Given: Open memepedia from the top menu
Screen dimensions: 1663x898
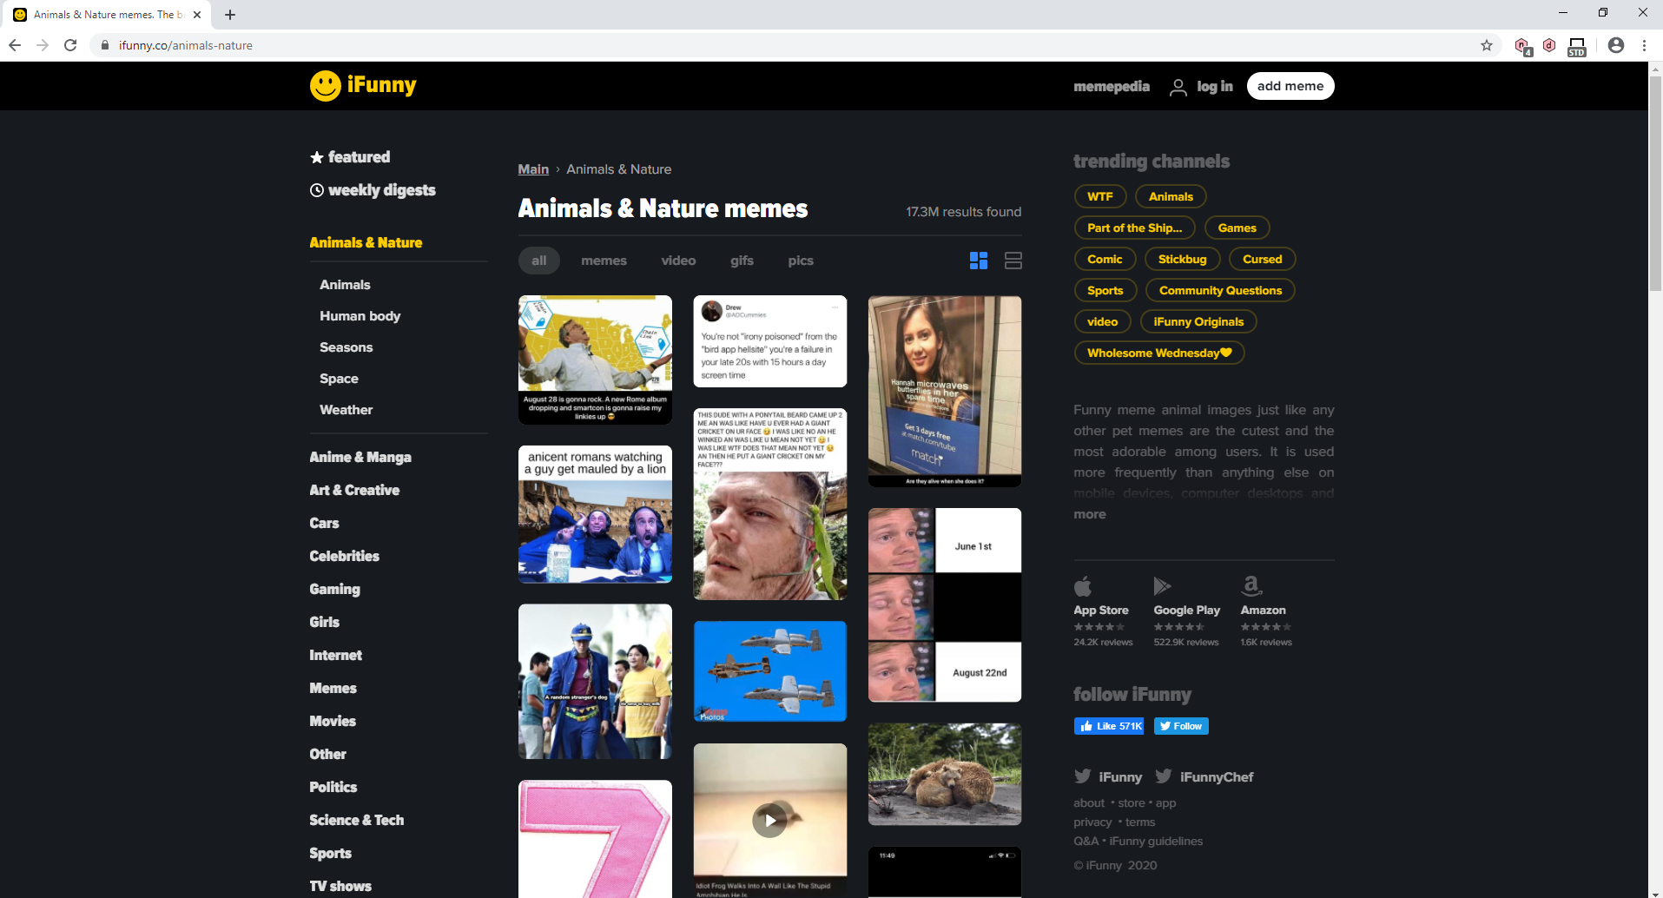Looking at the screenshot, I should [1112, 86].
